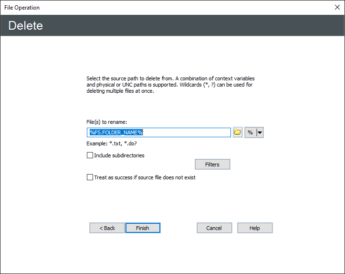Click the source path description paragraph
This screenshot has height=274, width=345.
(x=169, y=85)
